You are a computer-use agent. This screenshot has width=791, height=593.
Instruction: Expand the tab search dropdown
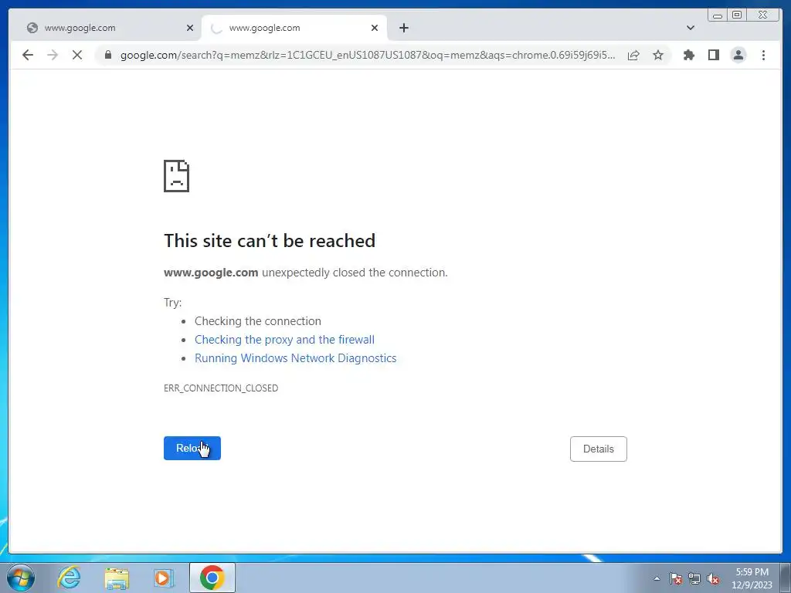[691, 28]
